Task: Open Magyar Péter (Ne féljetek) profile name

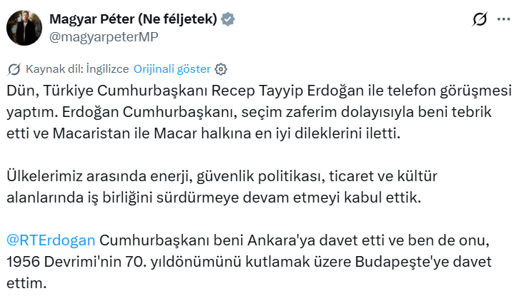Action: click(x=133, y=20)
